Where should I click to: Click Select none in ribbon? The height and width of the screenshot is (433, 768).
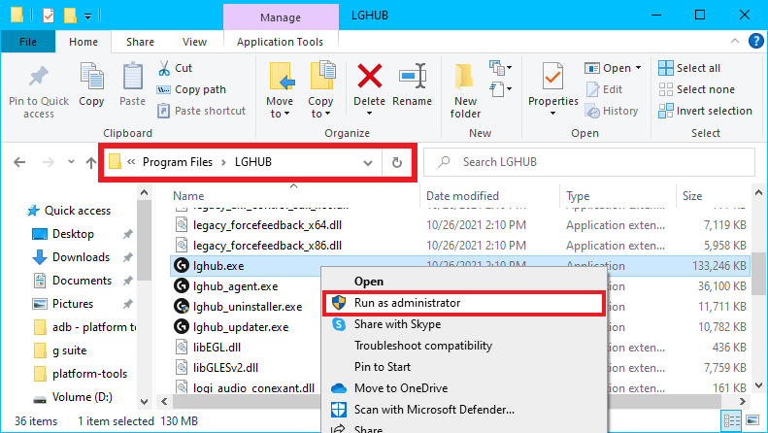[x=697, y=89]
